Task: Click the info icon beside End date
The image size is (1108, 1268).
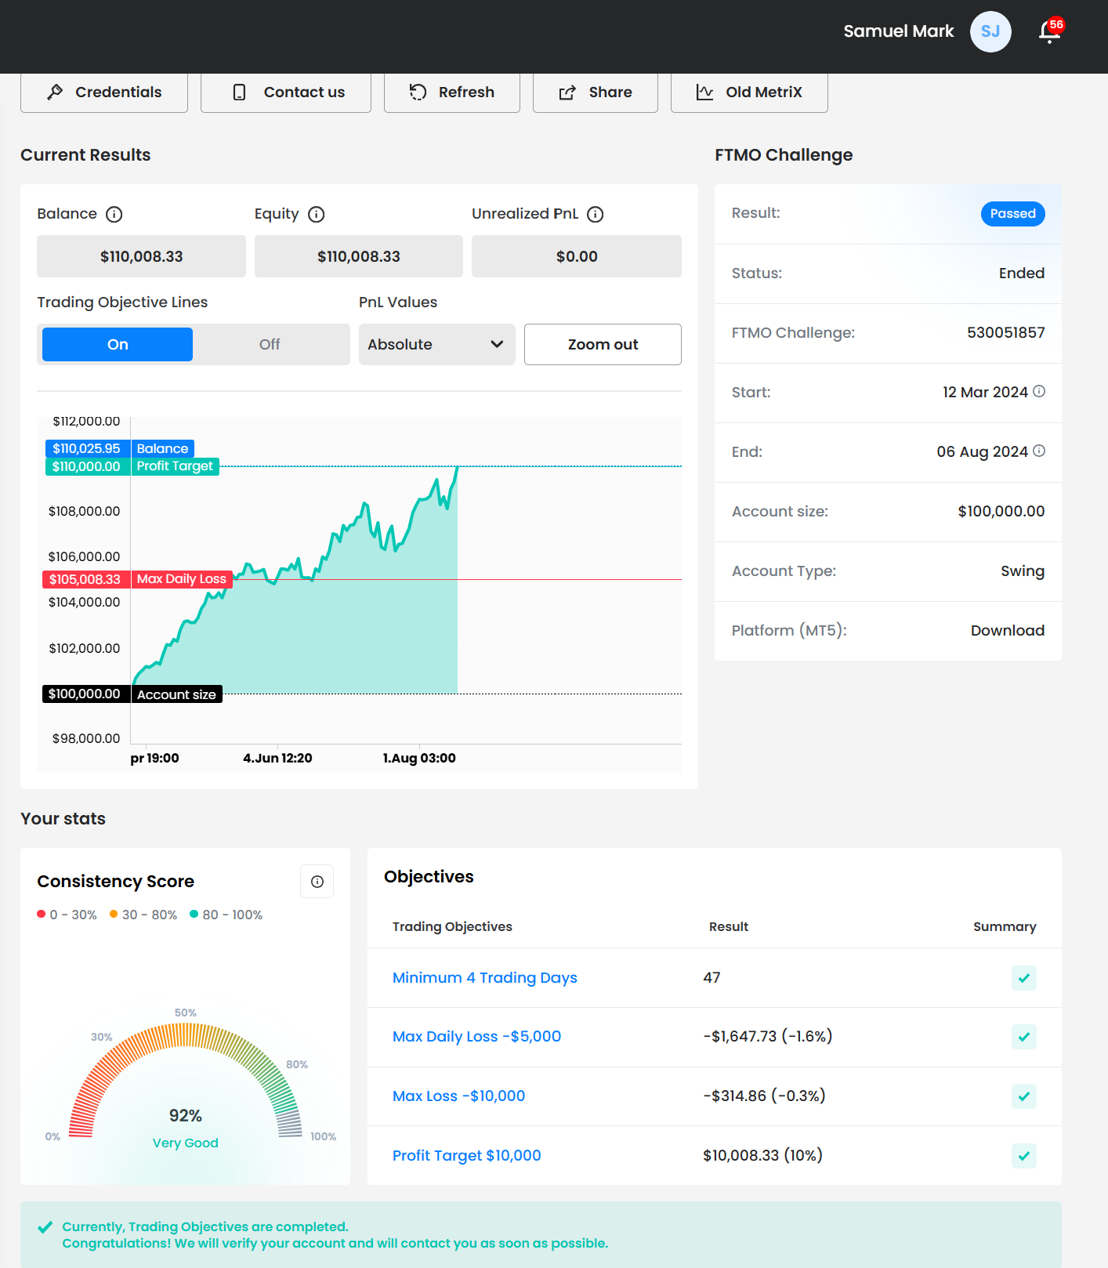Action: coord(1039,451)
